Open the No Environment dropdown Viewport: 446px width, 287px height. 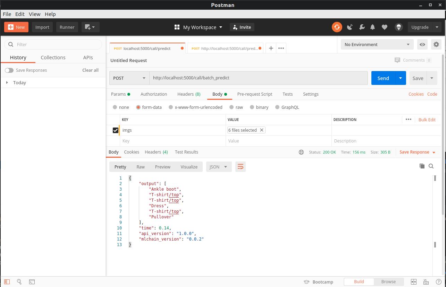[377, 44]
